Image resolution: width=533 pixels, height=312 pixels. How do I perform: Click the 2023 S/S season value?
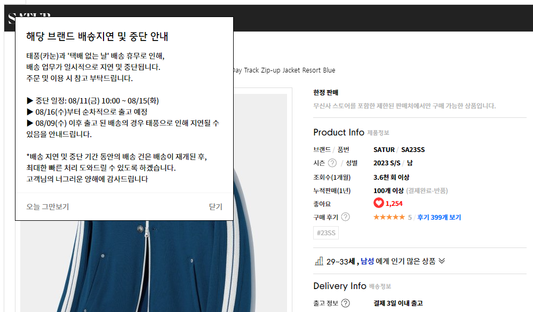tap(387, 163)
